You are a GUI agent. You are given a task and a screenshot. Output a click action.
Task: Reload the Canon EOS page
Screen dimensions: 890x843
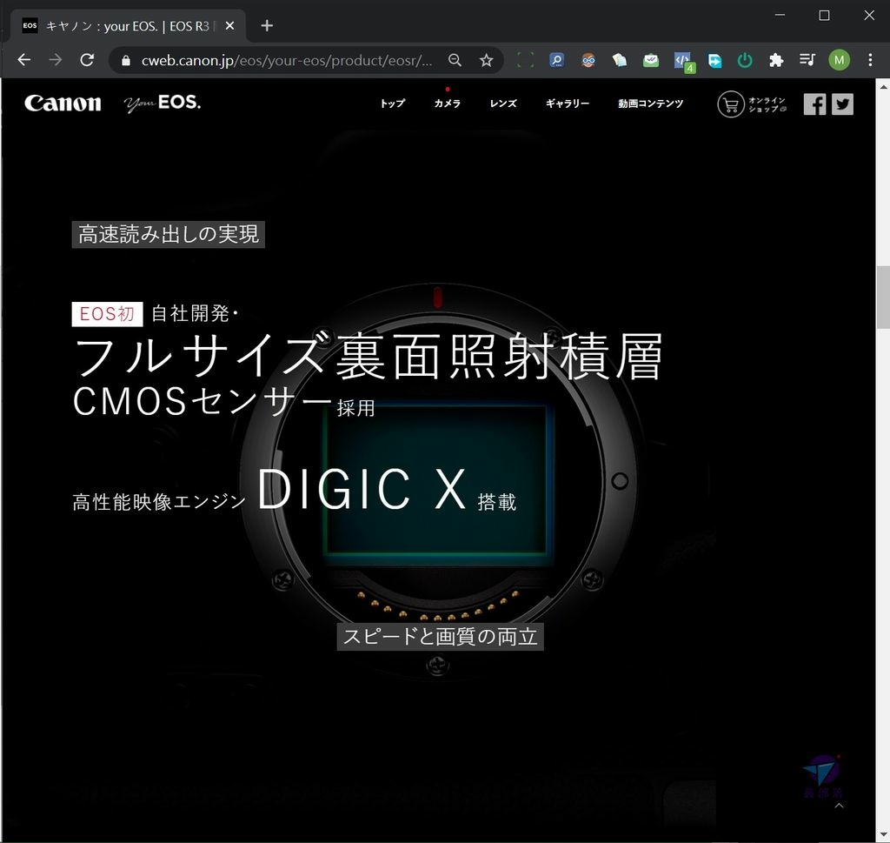[x=87, y=60]
